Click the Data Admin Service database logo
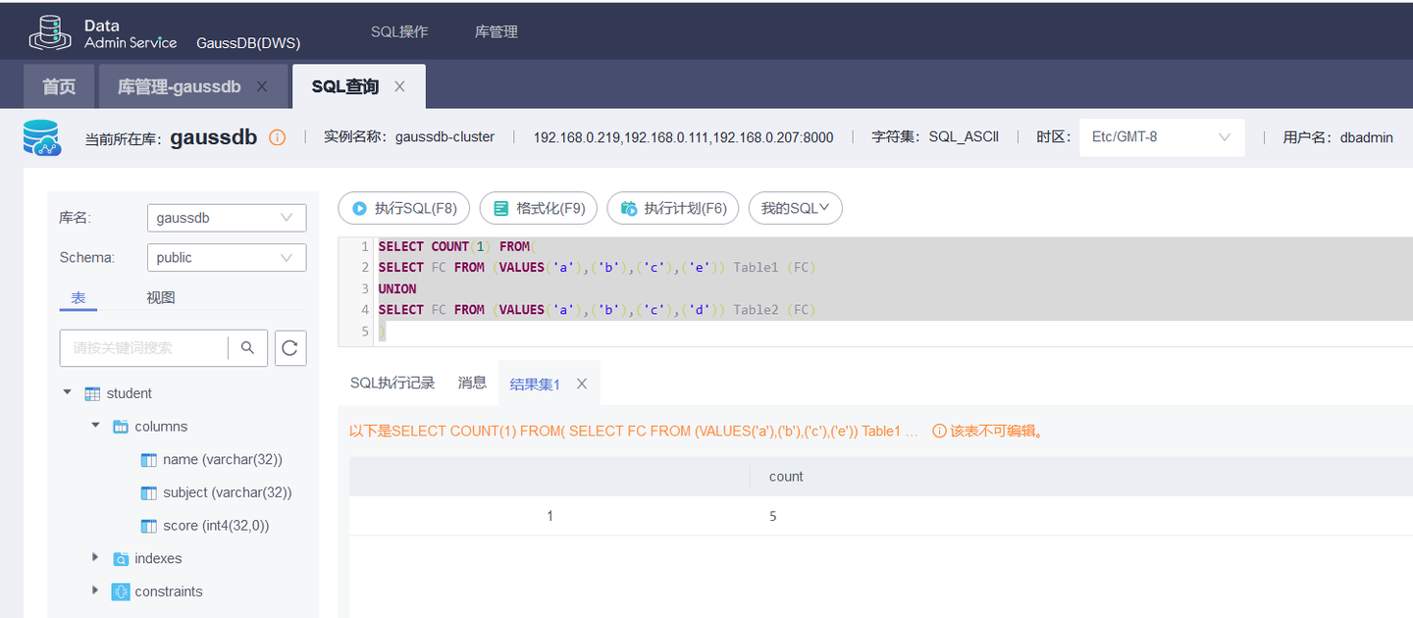 point(50,30)
